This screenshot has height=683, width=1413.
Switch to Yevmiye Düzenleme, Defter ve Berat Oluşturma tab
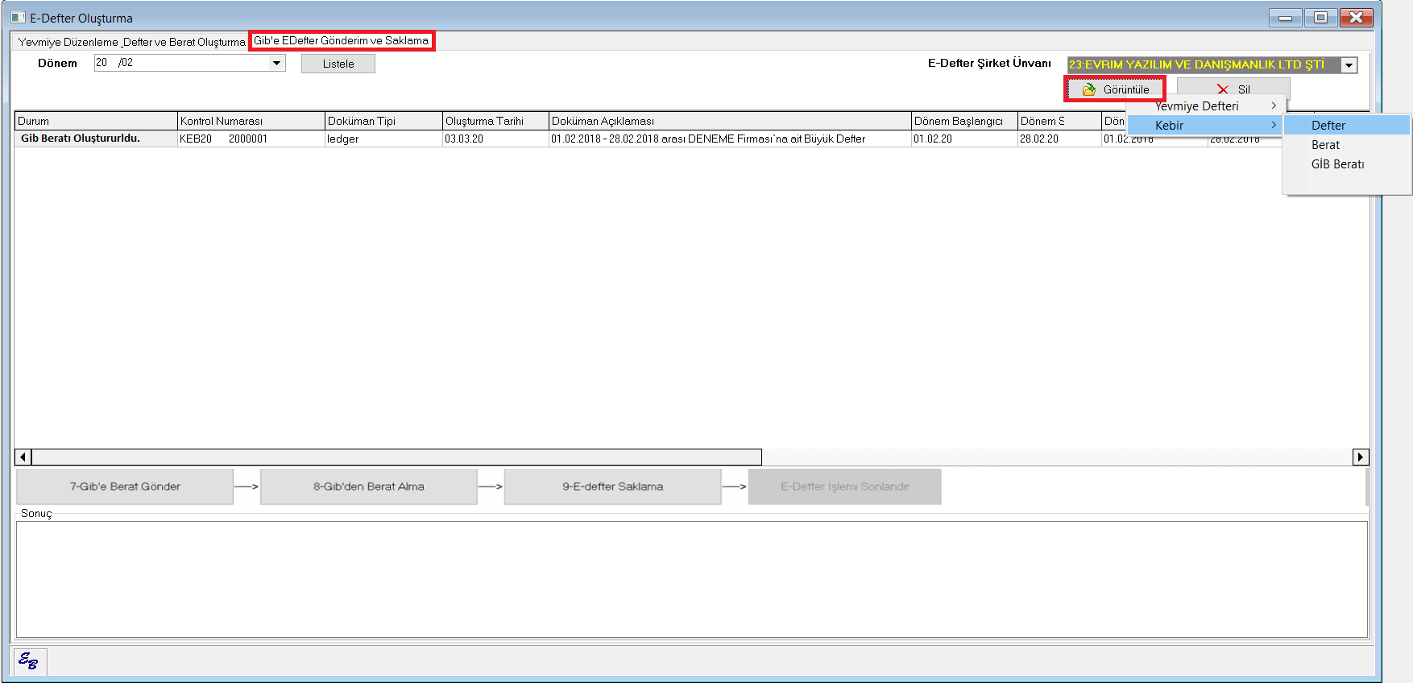[132, 42]
